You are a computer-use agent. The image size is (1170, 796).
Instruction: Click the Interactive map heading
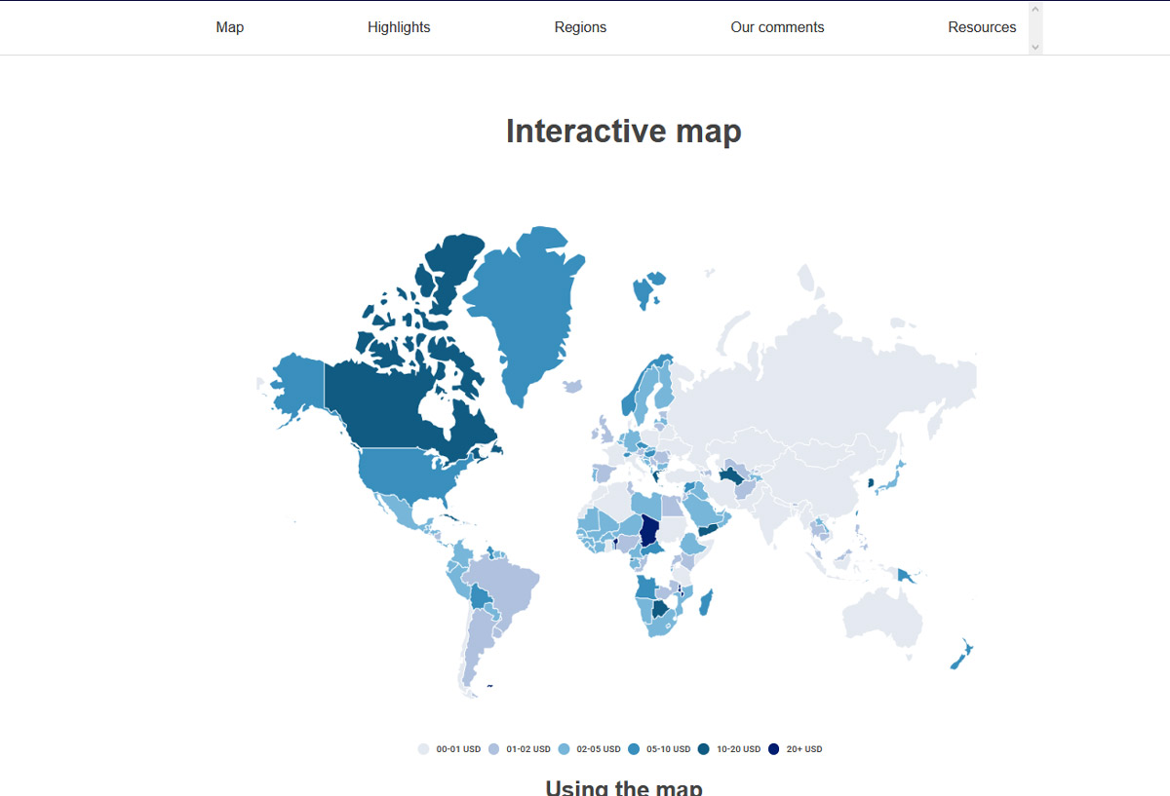(x=624, y=131)
